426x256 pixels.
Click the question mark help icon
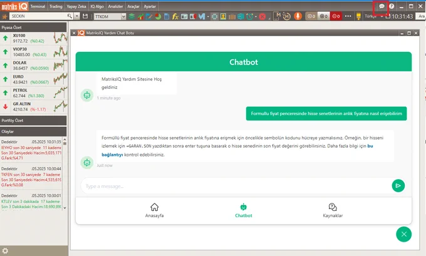(392, 6)
